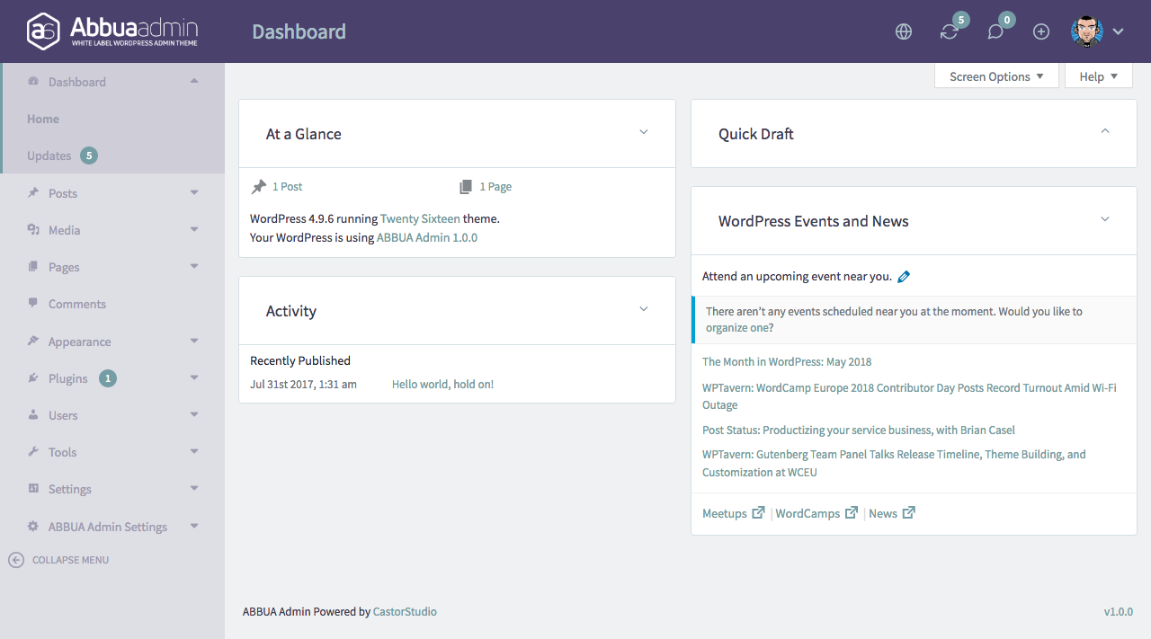Viewport: 1151px width, 639px height.
Task: Select Updates in the sidebar
Action: tap(49, 155)
